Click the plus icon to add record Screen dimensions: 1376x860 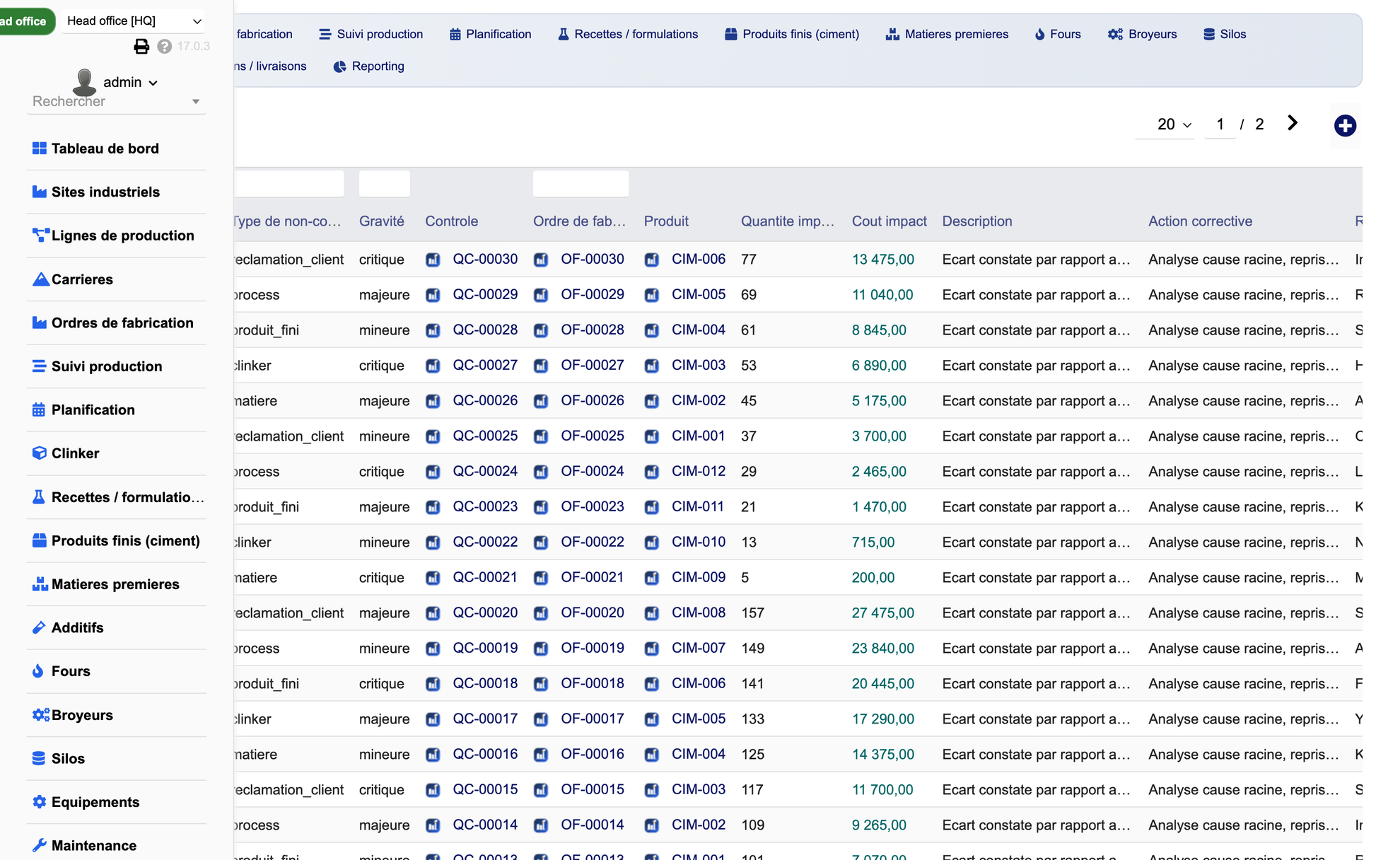pos(1345,126)
